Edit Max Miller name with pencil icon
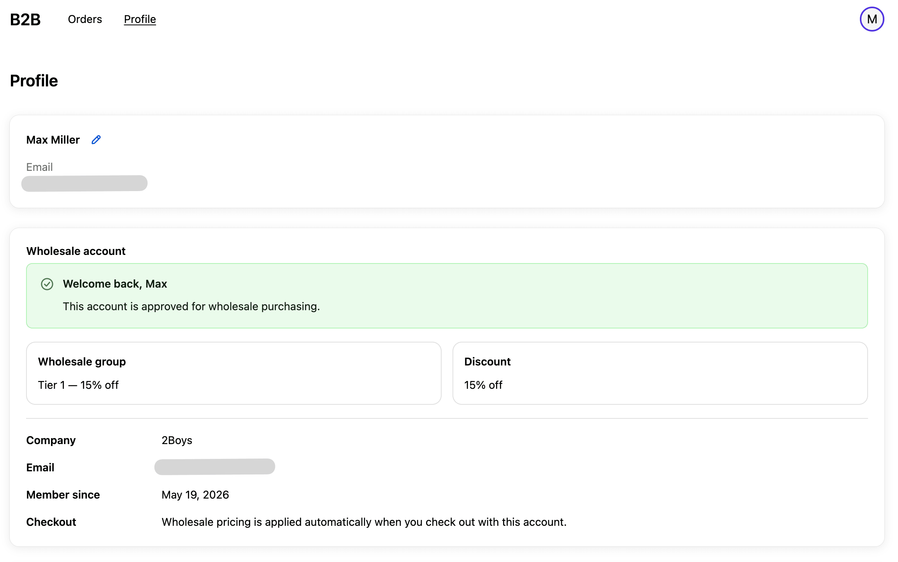The width and height of the screenshot is (898, 562). click(x=96, y=140)
